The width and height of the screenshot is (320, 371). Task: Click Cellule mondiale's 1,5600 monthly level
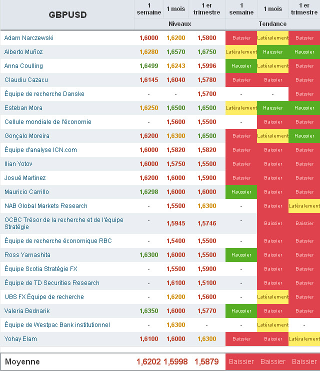click(x=176, y=122)
